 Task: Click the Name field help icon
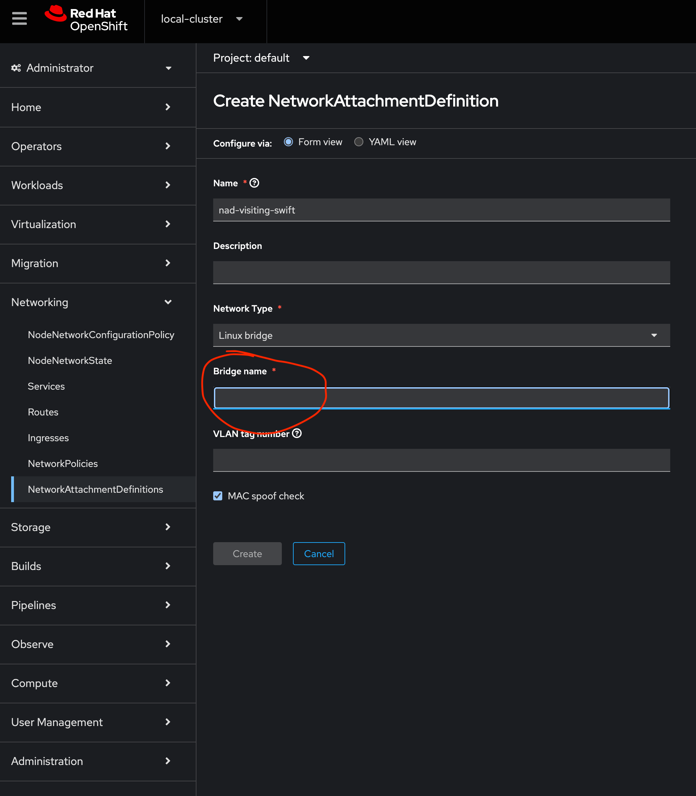tap(254, 183)
